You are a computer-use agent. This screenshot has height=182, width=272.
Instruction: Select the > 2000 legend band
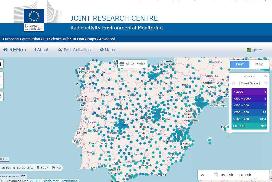pyautogui.click(x=249, y=92)
